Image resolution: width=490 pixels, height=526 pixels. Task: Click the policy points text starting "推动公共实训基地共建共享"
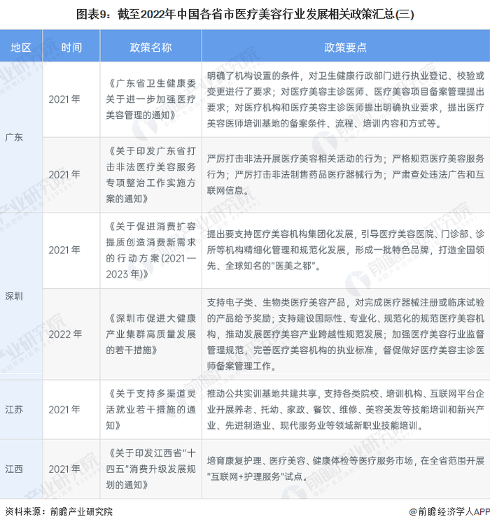coord(346,409)
